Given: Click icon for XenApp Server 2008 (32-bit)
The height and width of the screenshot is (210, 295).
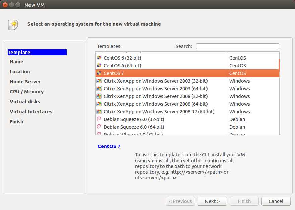Looking at the screenshot, I should [99, 96].
